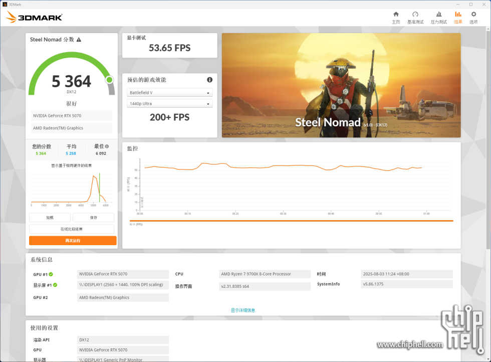Minimize the 3DMark window

click(x=457, y=5)
